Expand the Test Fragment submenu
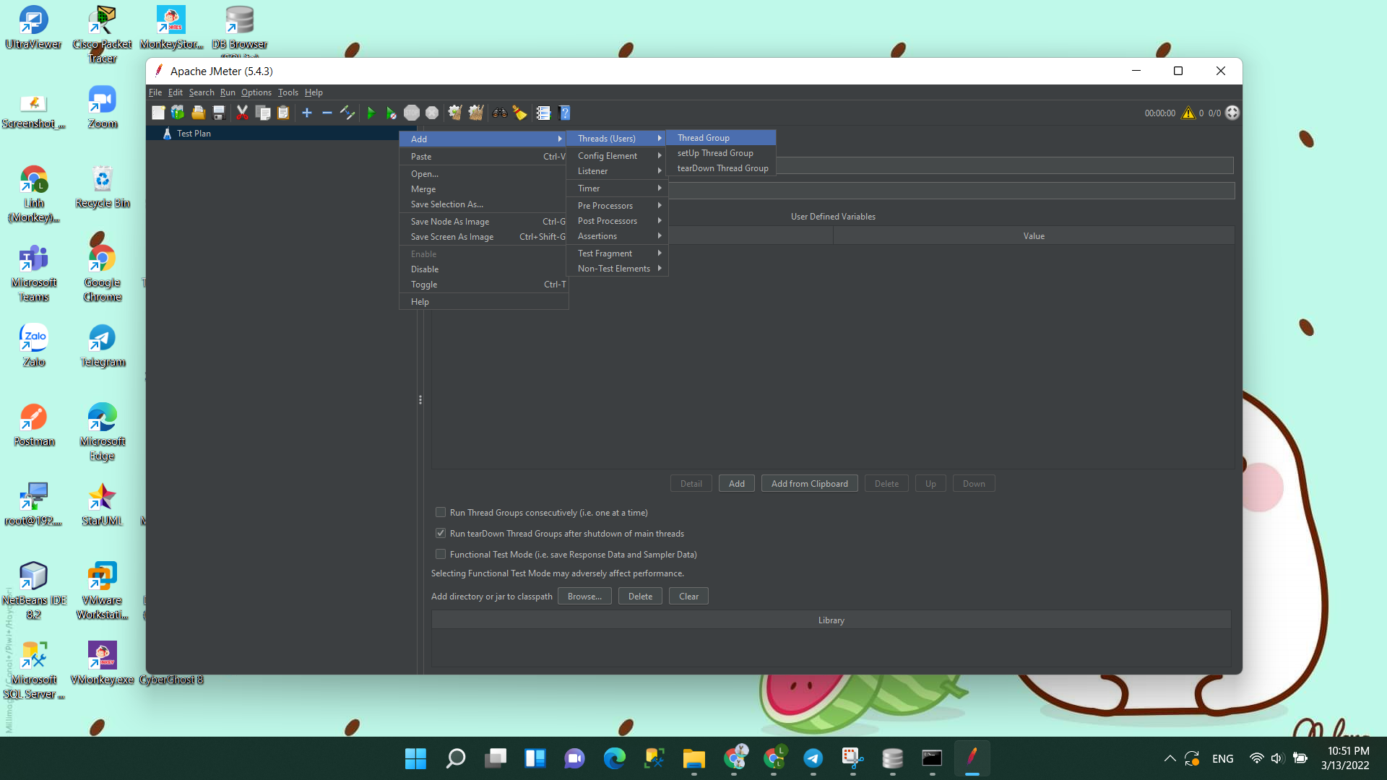Image resolution: width=1387 pixels, height=780 pixels. (617, 253)
